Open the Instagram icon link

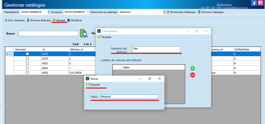[x=261, y=3]
